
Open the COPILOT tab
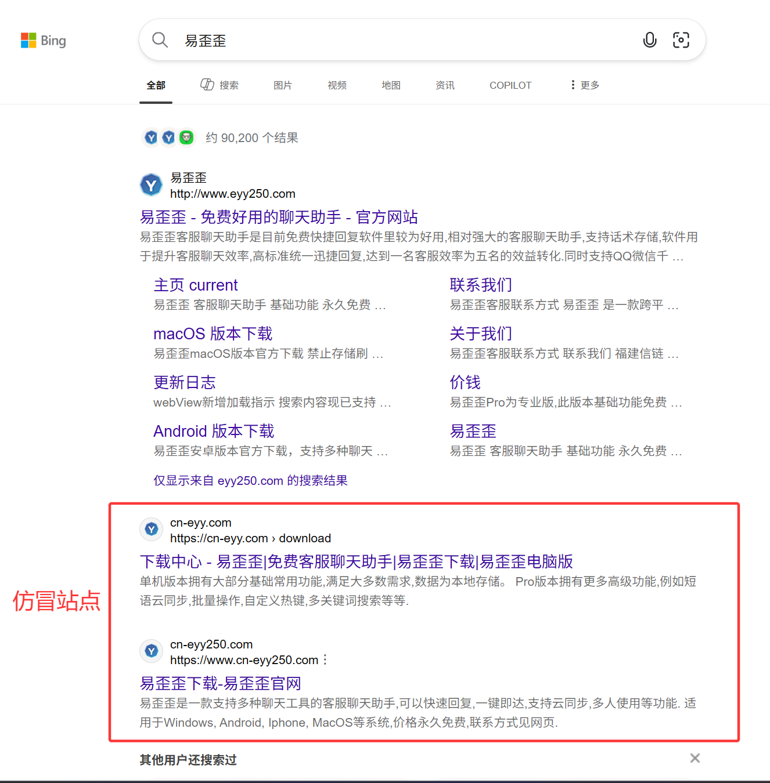pyautogui.click(x=510, y=85)
